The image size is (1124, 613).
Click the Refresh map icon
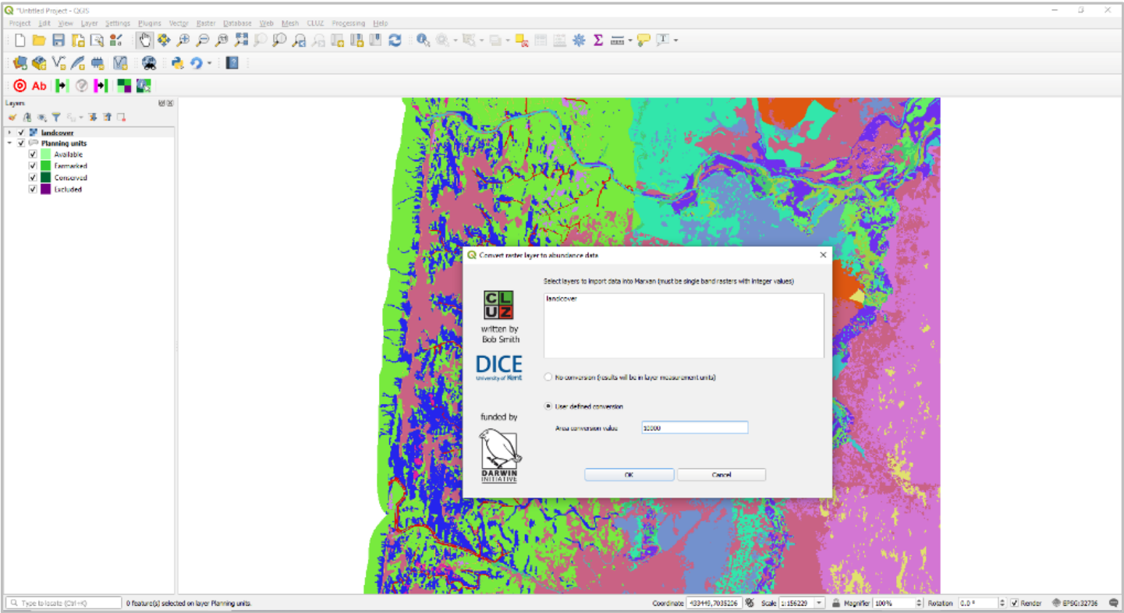[395, 41]
